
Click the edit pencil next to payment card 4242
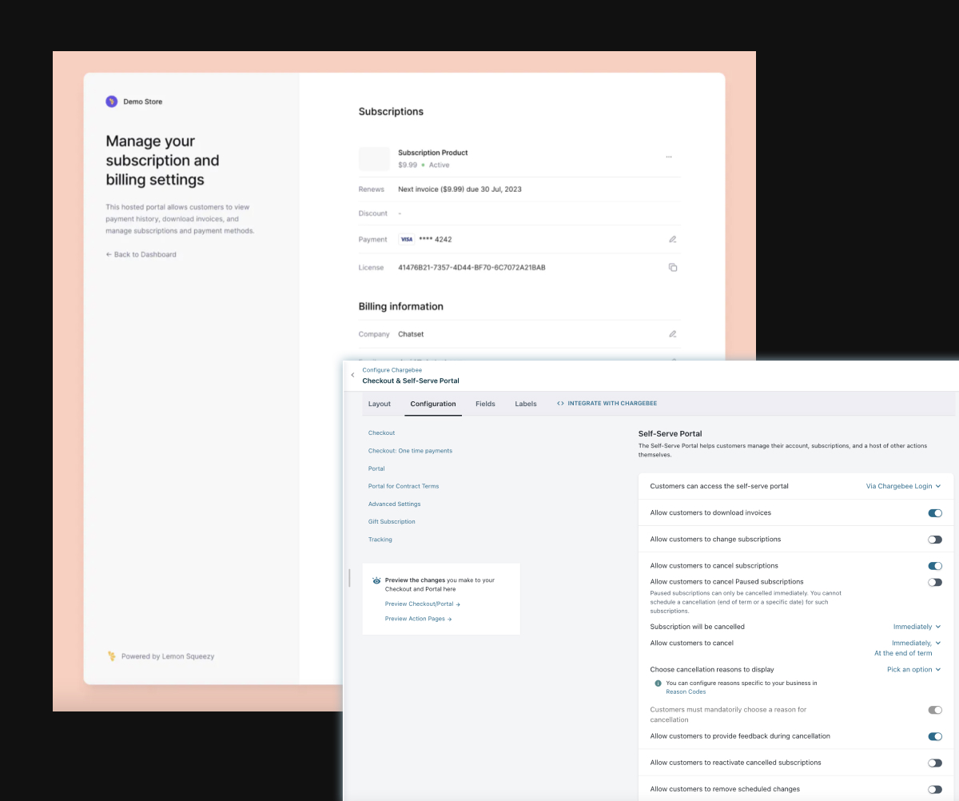click(672, 239)
